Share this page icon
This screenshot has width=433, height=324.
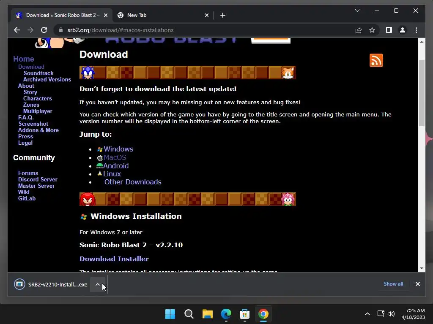pos(359,30)
